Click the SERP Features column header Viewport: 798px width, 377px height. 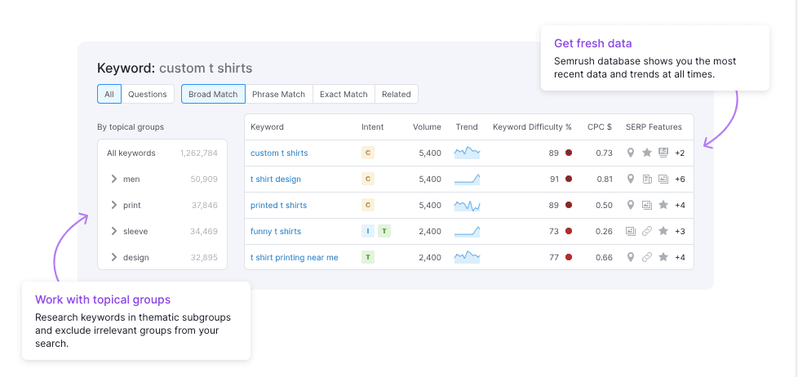[x=654, y=126]
